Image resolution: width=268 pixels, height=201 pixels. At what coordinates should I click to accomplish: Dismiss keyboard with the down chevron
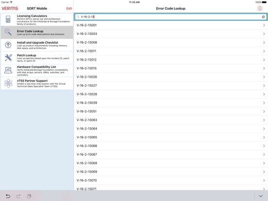click(x=261, y=196)
